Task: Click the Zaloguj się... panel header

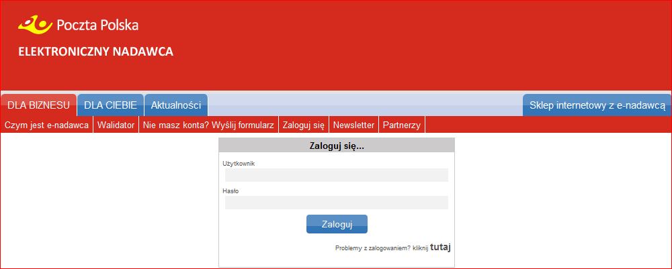Action: (337, 146)
